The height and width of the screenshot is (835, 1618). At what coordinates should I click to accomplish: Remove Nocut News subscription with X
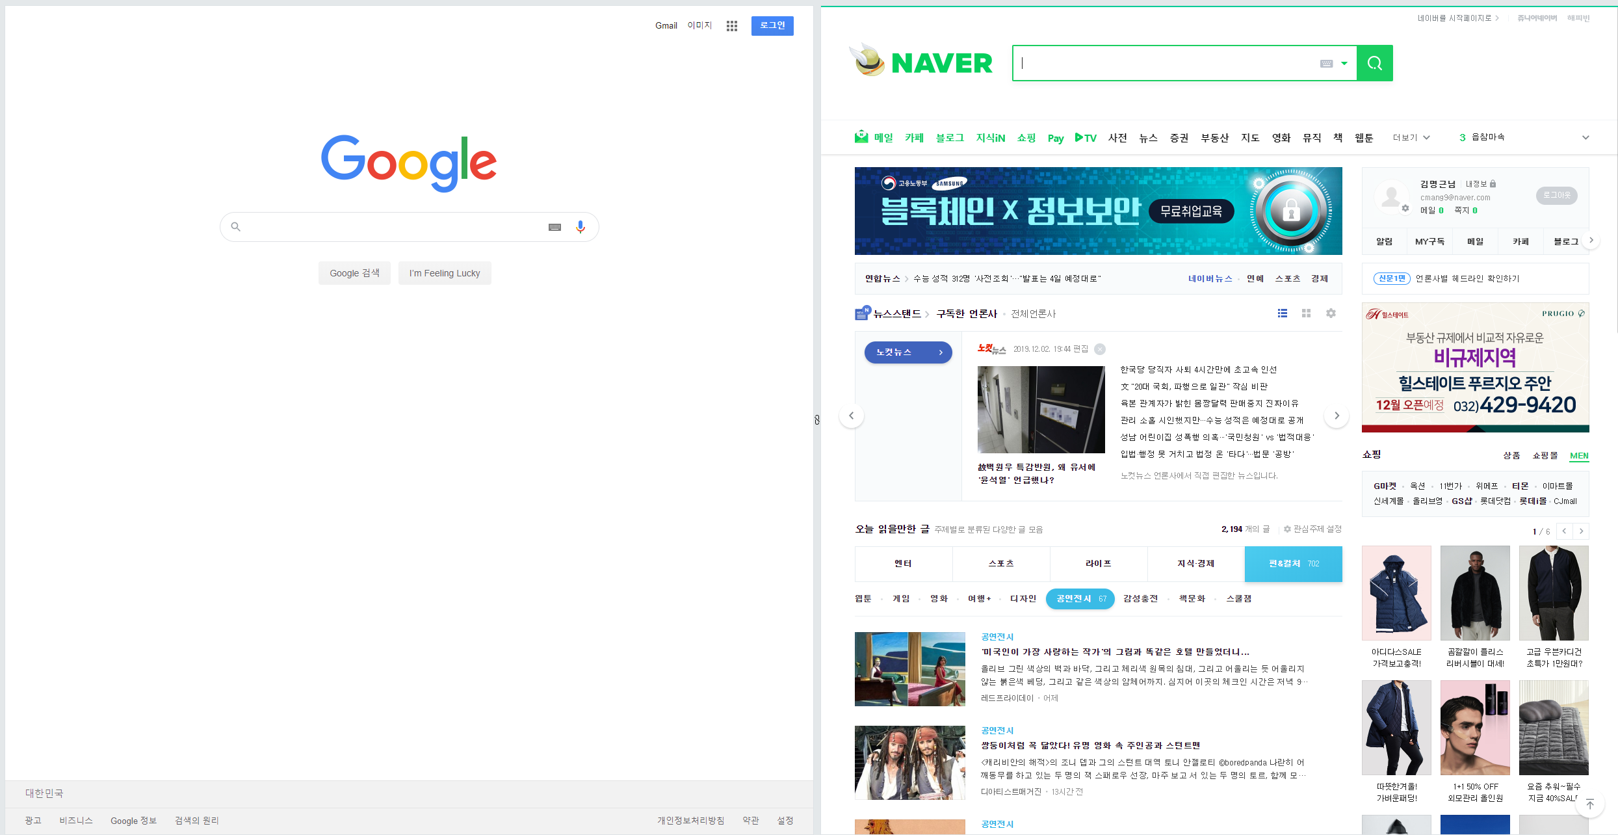1100,349
